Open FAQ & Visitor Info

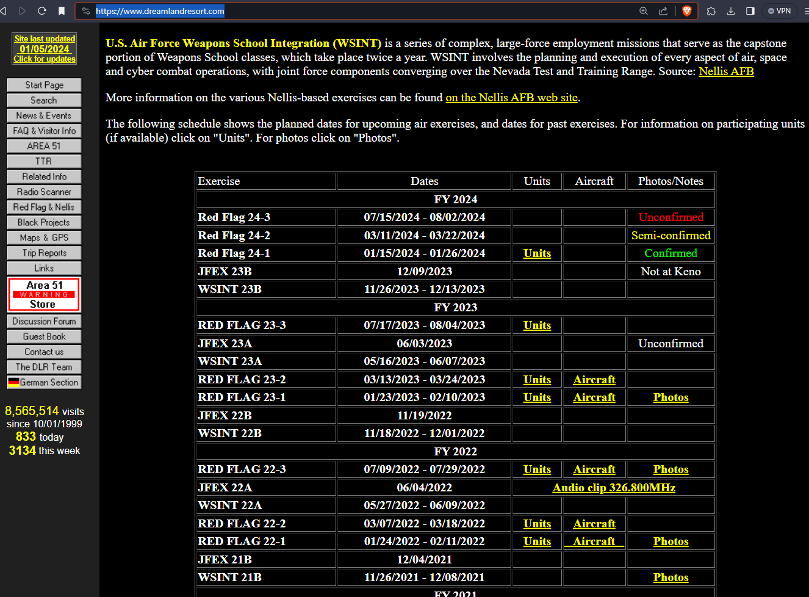click(44, 131)
